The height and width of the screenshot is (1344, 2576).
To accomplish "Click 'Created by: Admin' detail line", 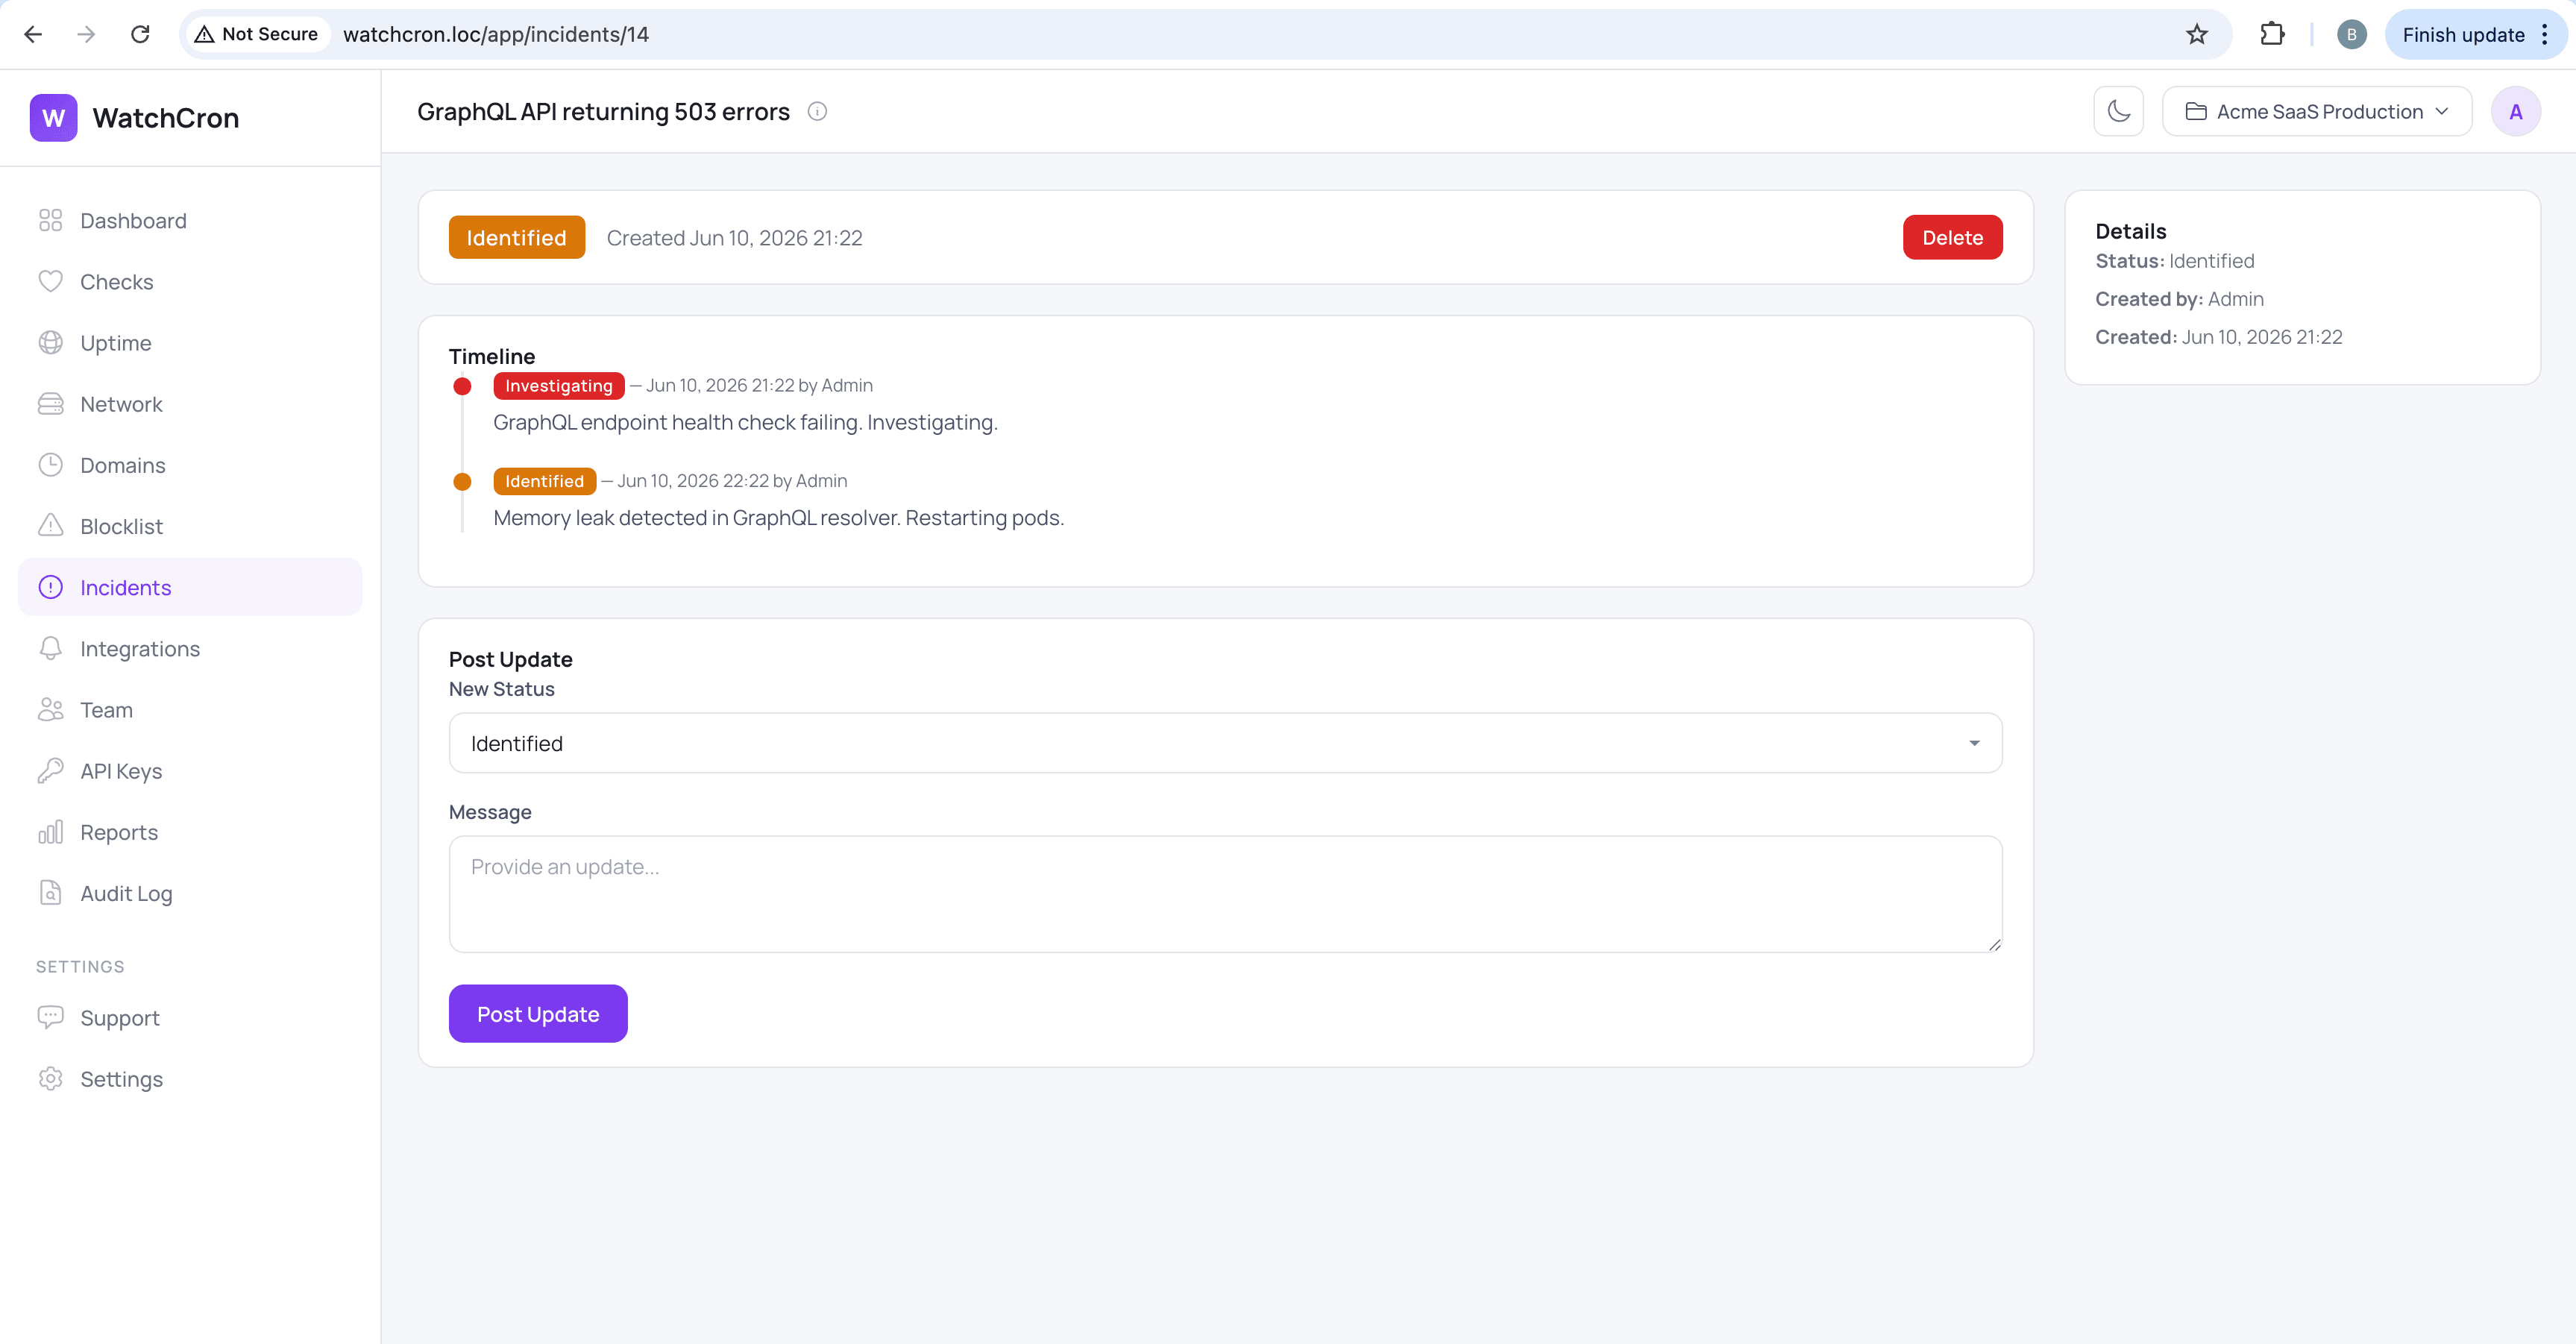I will [2179, 298].
